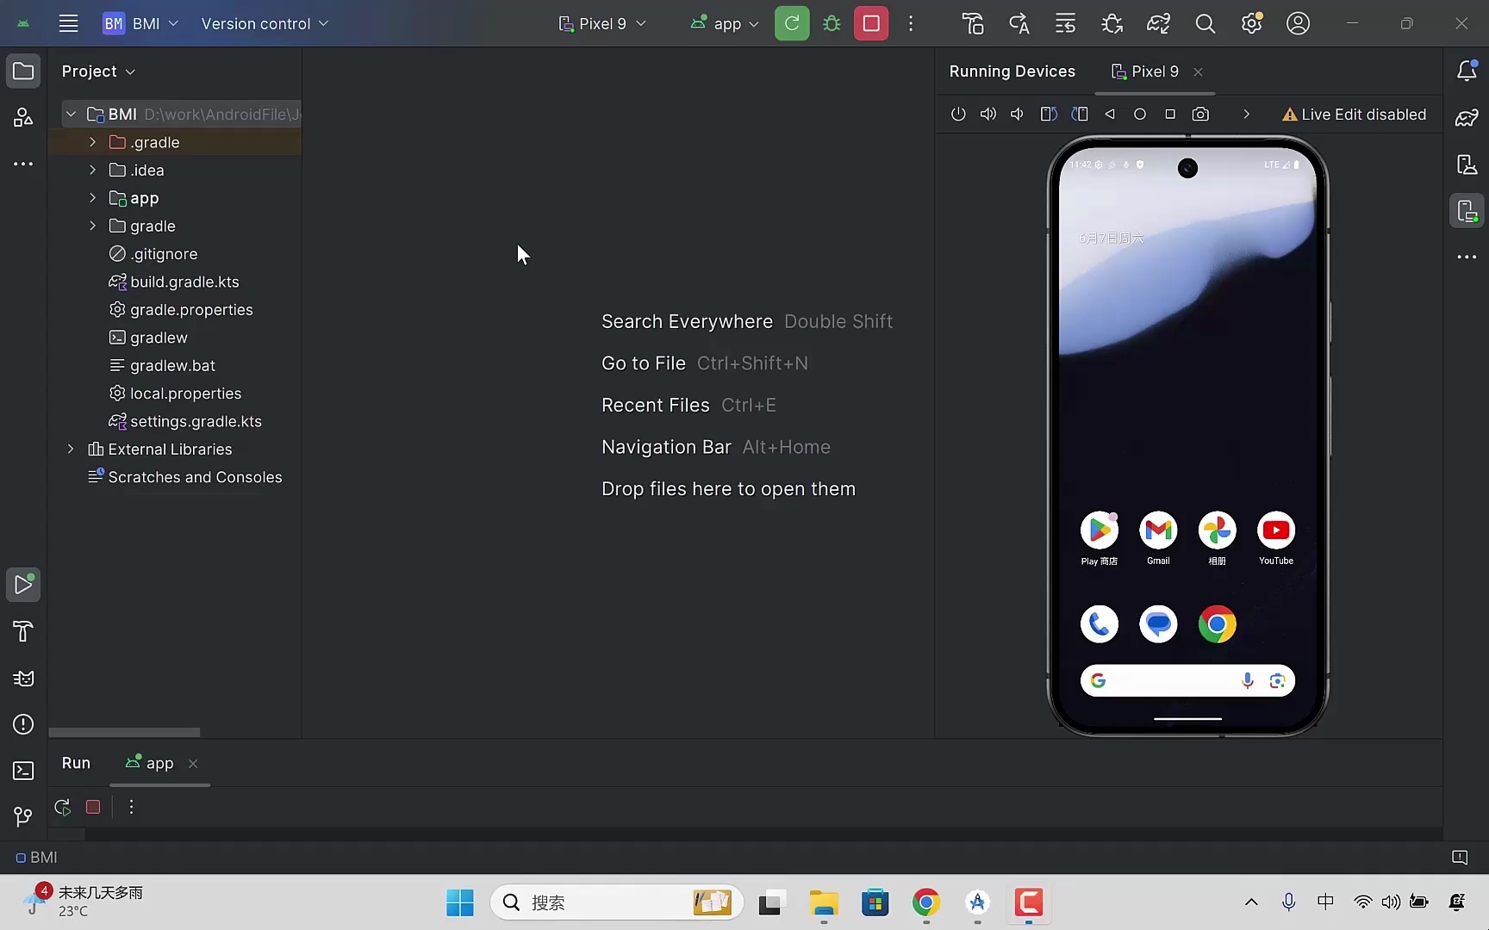Start debugging with the Debug app icon
This screenshot has height=930, width=1489.
832,23
